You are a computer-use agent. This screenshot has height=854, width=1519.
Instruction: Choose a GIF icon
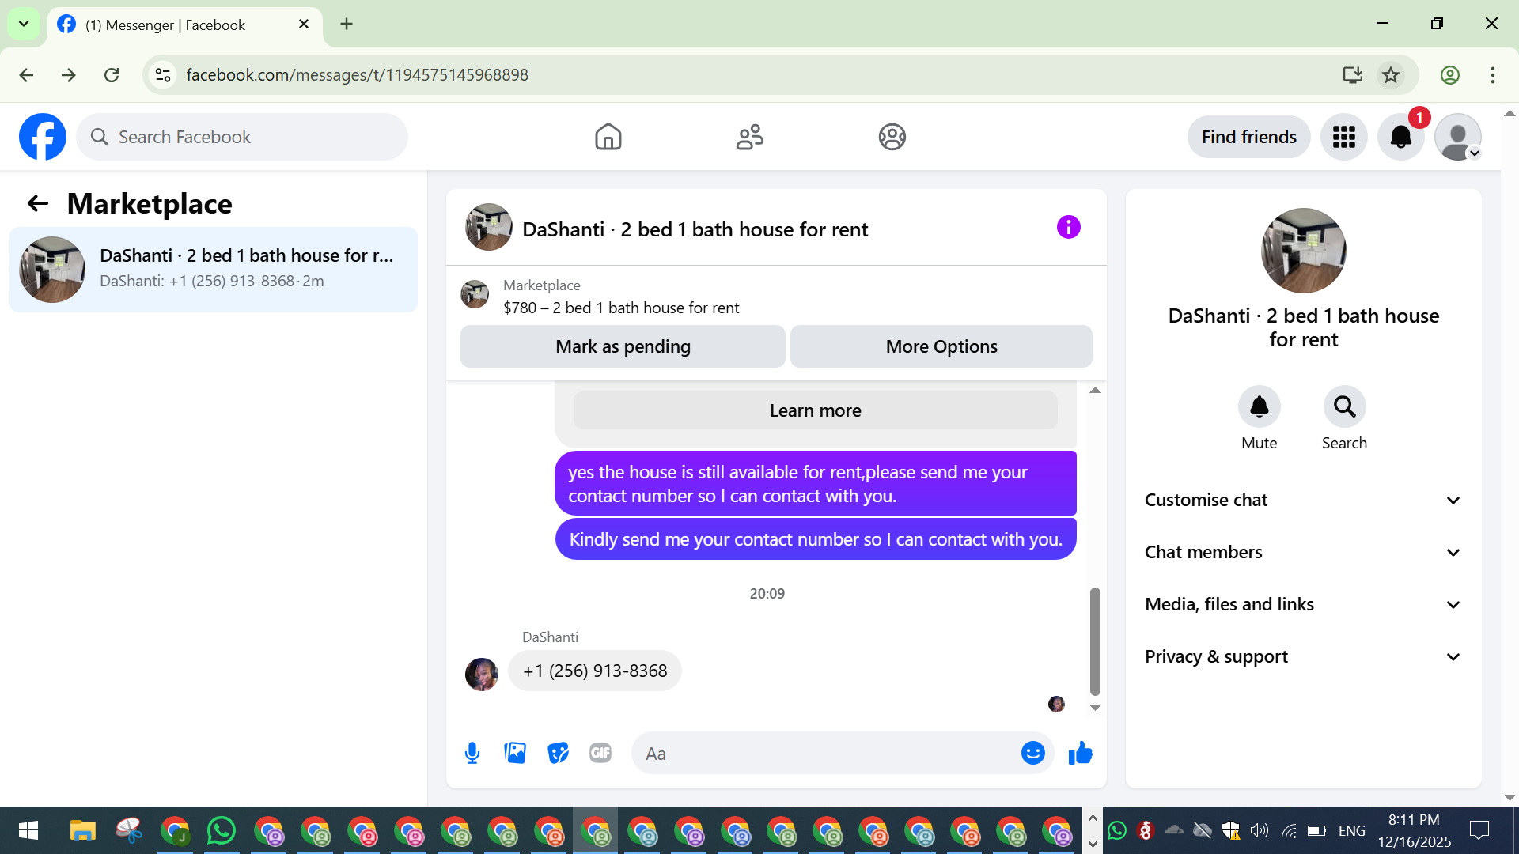click(x=600, y=753)
